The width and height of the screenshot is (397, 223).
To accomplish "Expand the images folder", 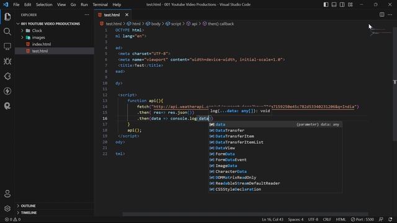I will tap(38, 37).
